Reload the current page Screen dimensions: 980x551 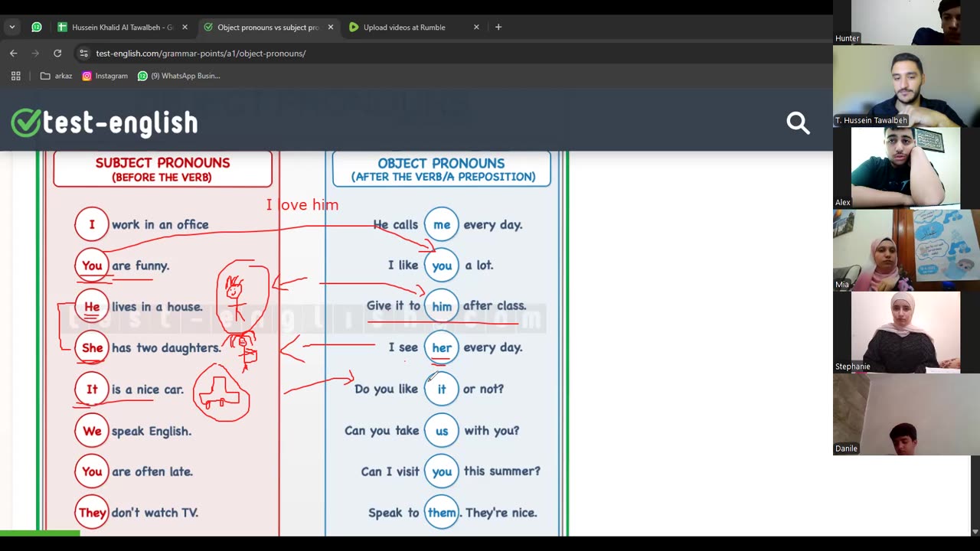pos(57,53)
